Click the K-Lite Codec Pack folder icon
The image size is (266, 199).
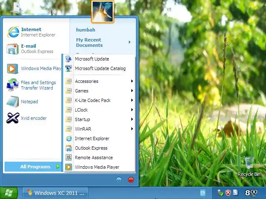(69, 100)
